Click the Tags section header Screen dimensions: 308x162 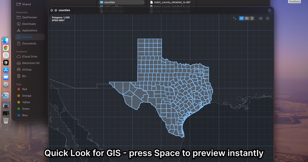point(19,84)
